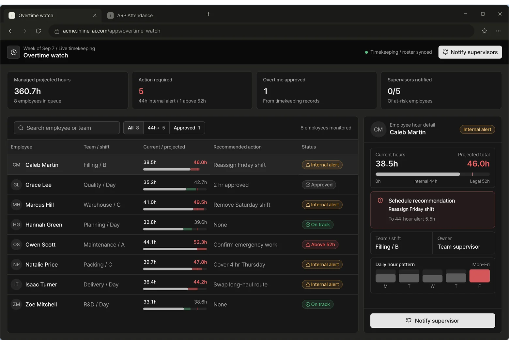Screen dimensions: 509x345
Task: Select the Marcus Hill employee name
Action: point(39,205)
